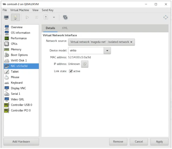Open the Virtual Machine menu
This screenshot has width=172, height=149.
coord(20,10)
